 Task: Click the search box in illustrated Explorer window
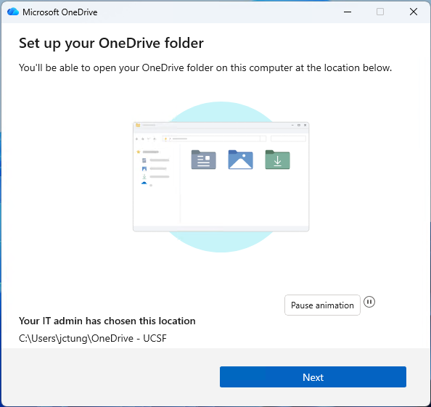coord(288,139)
